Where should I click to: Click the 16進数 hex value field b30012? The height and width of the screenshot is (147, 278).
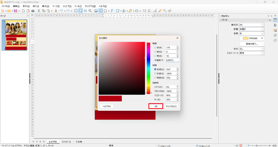[173, 60]
